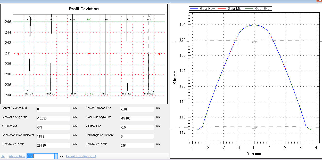Screen dimensions: 322x160
Task: Click the green '234.85' chart annotation
Action: [x=89, y=93]
